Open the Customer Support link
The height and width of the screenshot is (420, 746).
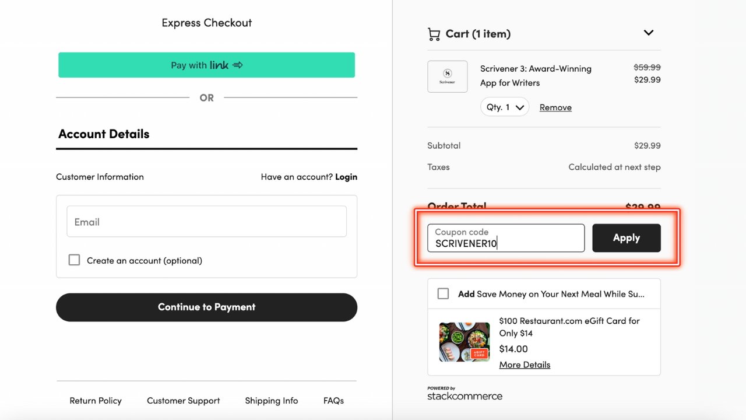[184, 401]
